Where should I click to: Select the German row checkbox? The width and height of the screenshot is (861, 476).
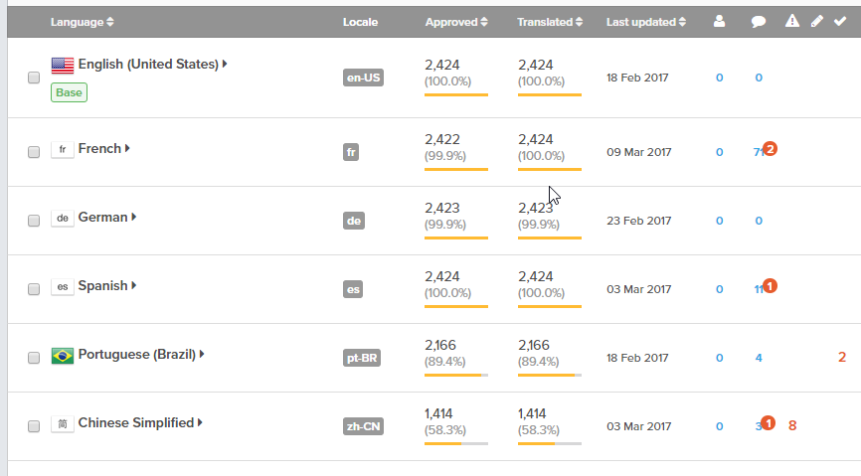point(34,221)
